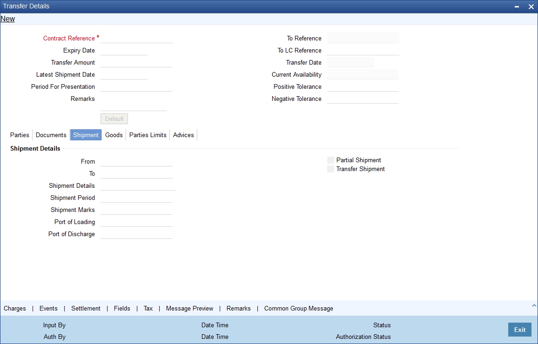Image resolution: width=538 pixels, height=344 pixels.
Task: Focus the Latest Shipment Date field
Action: 124,74
